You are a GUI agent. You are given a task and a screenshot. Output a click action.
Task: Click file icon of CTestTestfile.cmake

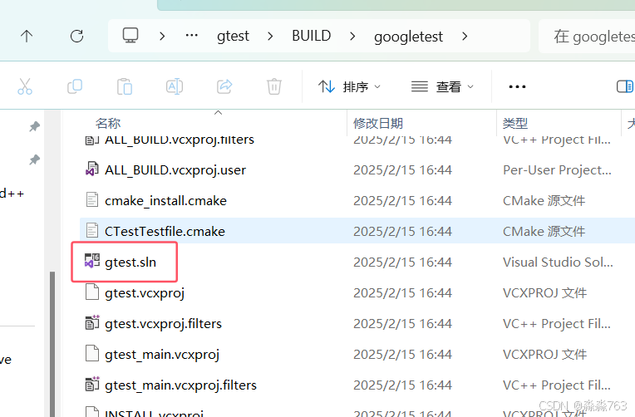point(92,230)
